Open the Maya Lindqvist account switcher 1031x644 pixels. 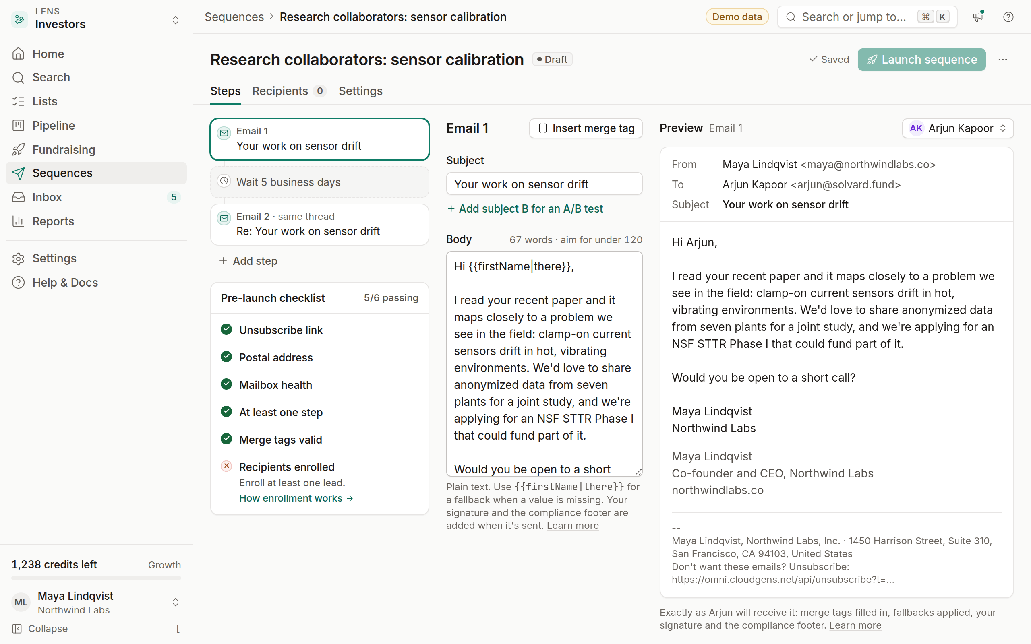pyautogui.click(x=96, y=602)
